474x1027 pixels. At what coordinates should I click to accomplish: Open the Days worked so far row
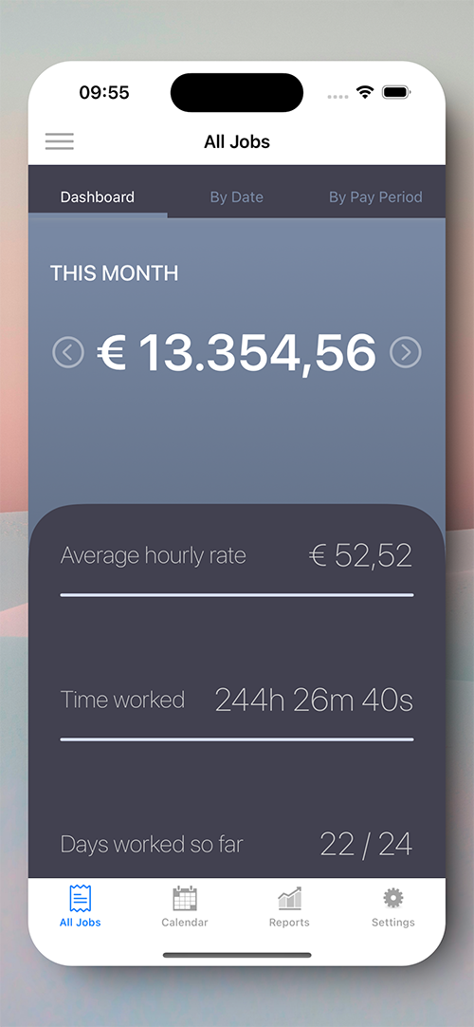pyautogui.click(x=237, y=844)
